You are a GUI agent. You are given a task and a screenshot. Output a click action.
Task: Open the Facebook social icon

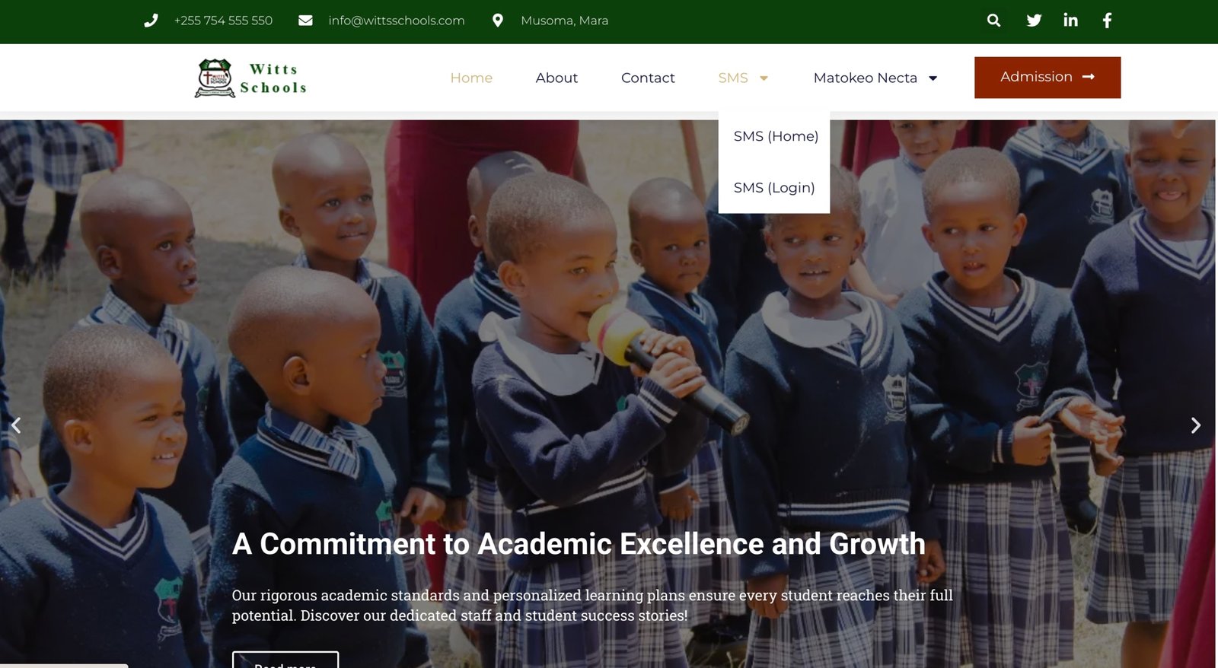[1108, 21]
